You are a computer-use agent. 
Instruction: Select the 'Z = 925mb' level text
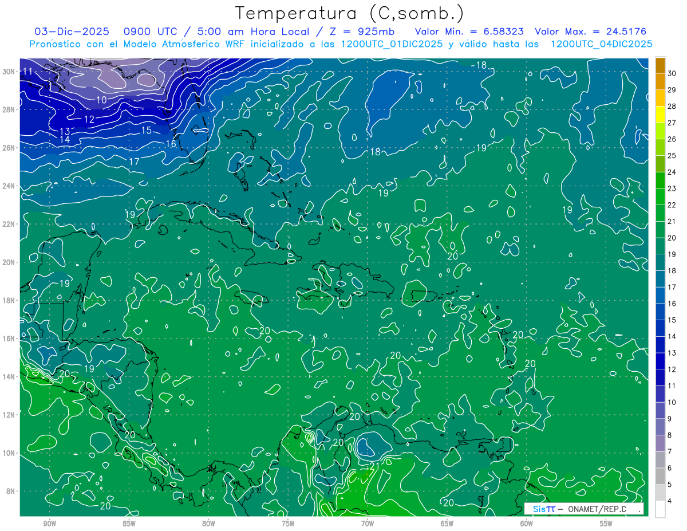tap(360, 32)
